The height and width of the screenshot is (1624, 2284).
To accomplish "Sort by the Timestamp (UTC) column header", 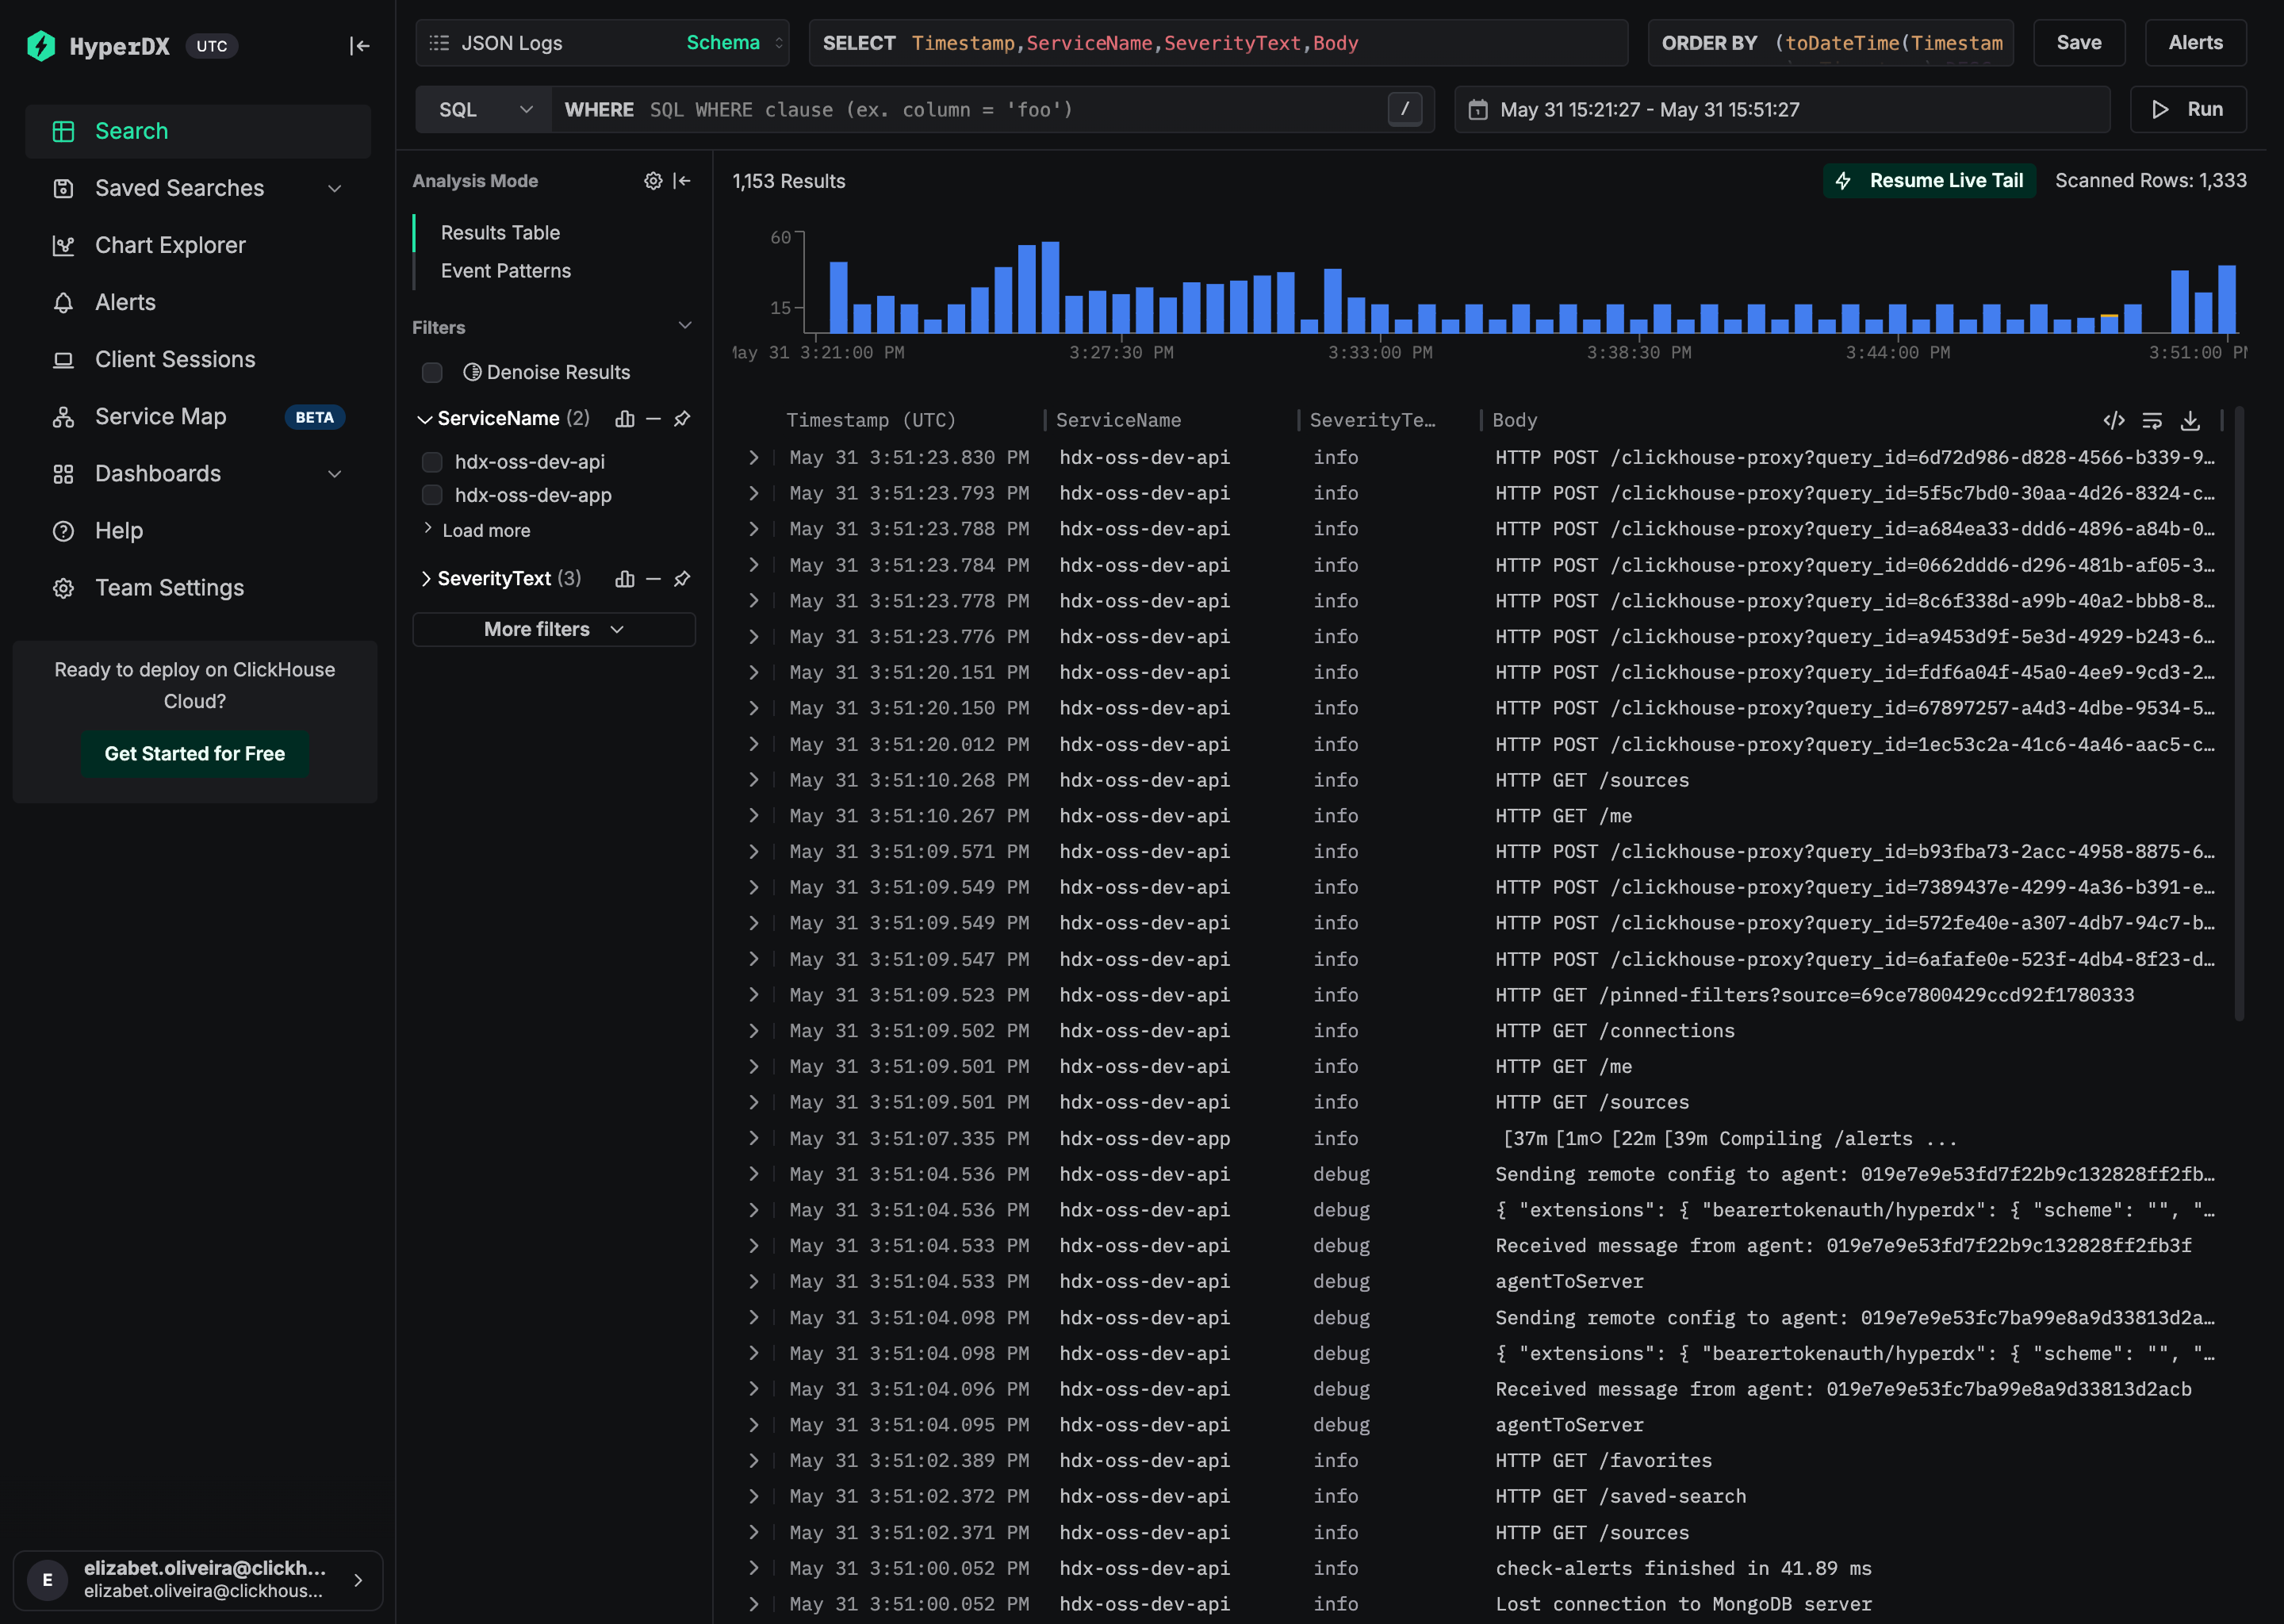I will point(871,420).
